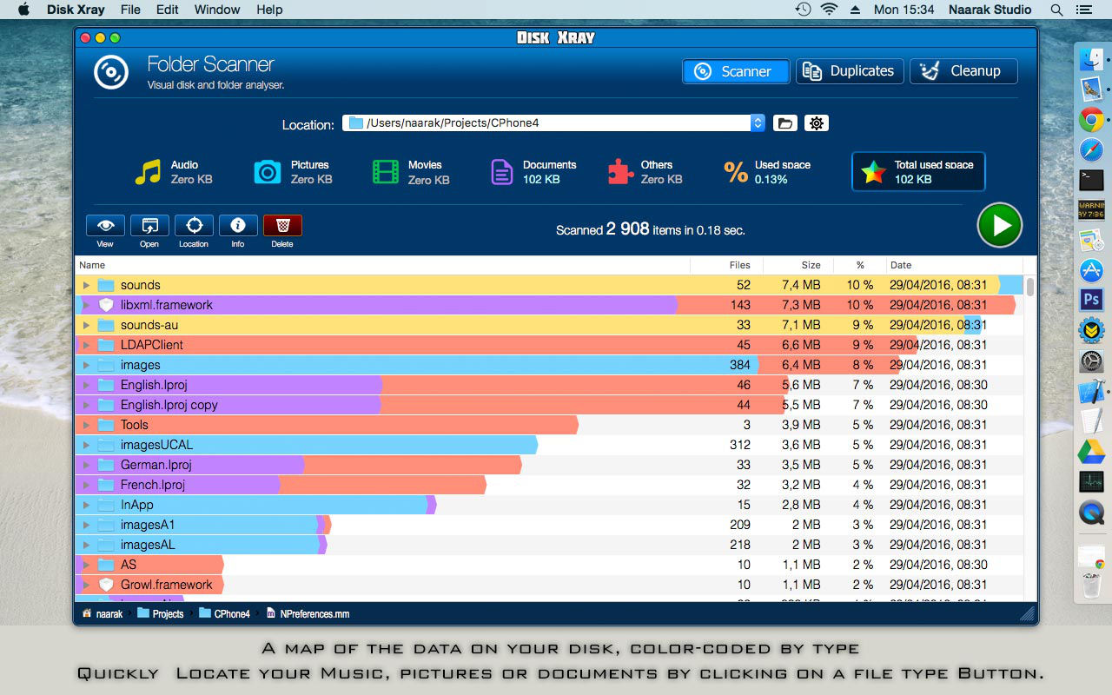This screenshot has height=695, width=1112.
Task: Select the Growl.framework row
Action: 549,585
